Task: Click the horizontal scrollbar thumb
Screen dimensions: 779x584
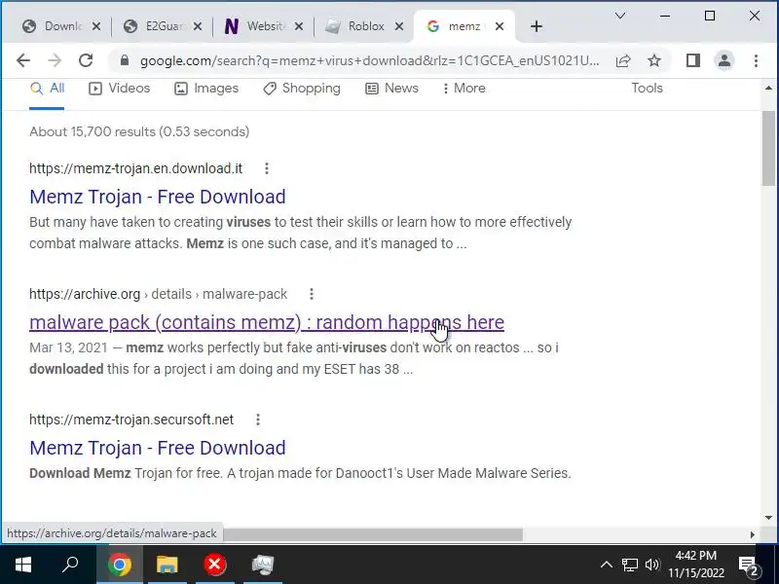Action: [x=373, y=534]
